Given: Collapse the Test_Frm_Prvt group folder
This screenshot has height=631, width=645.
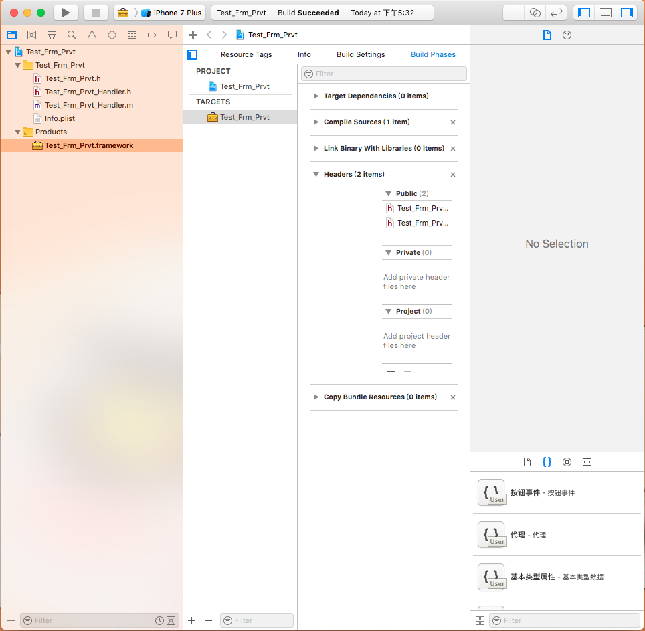Looking at the screenshot, I should pos(17,65).
